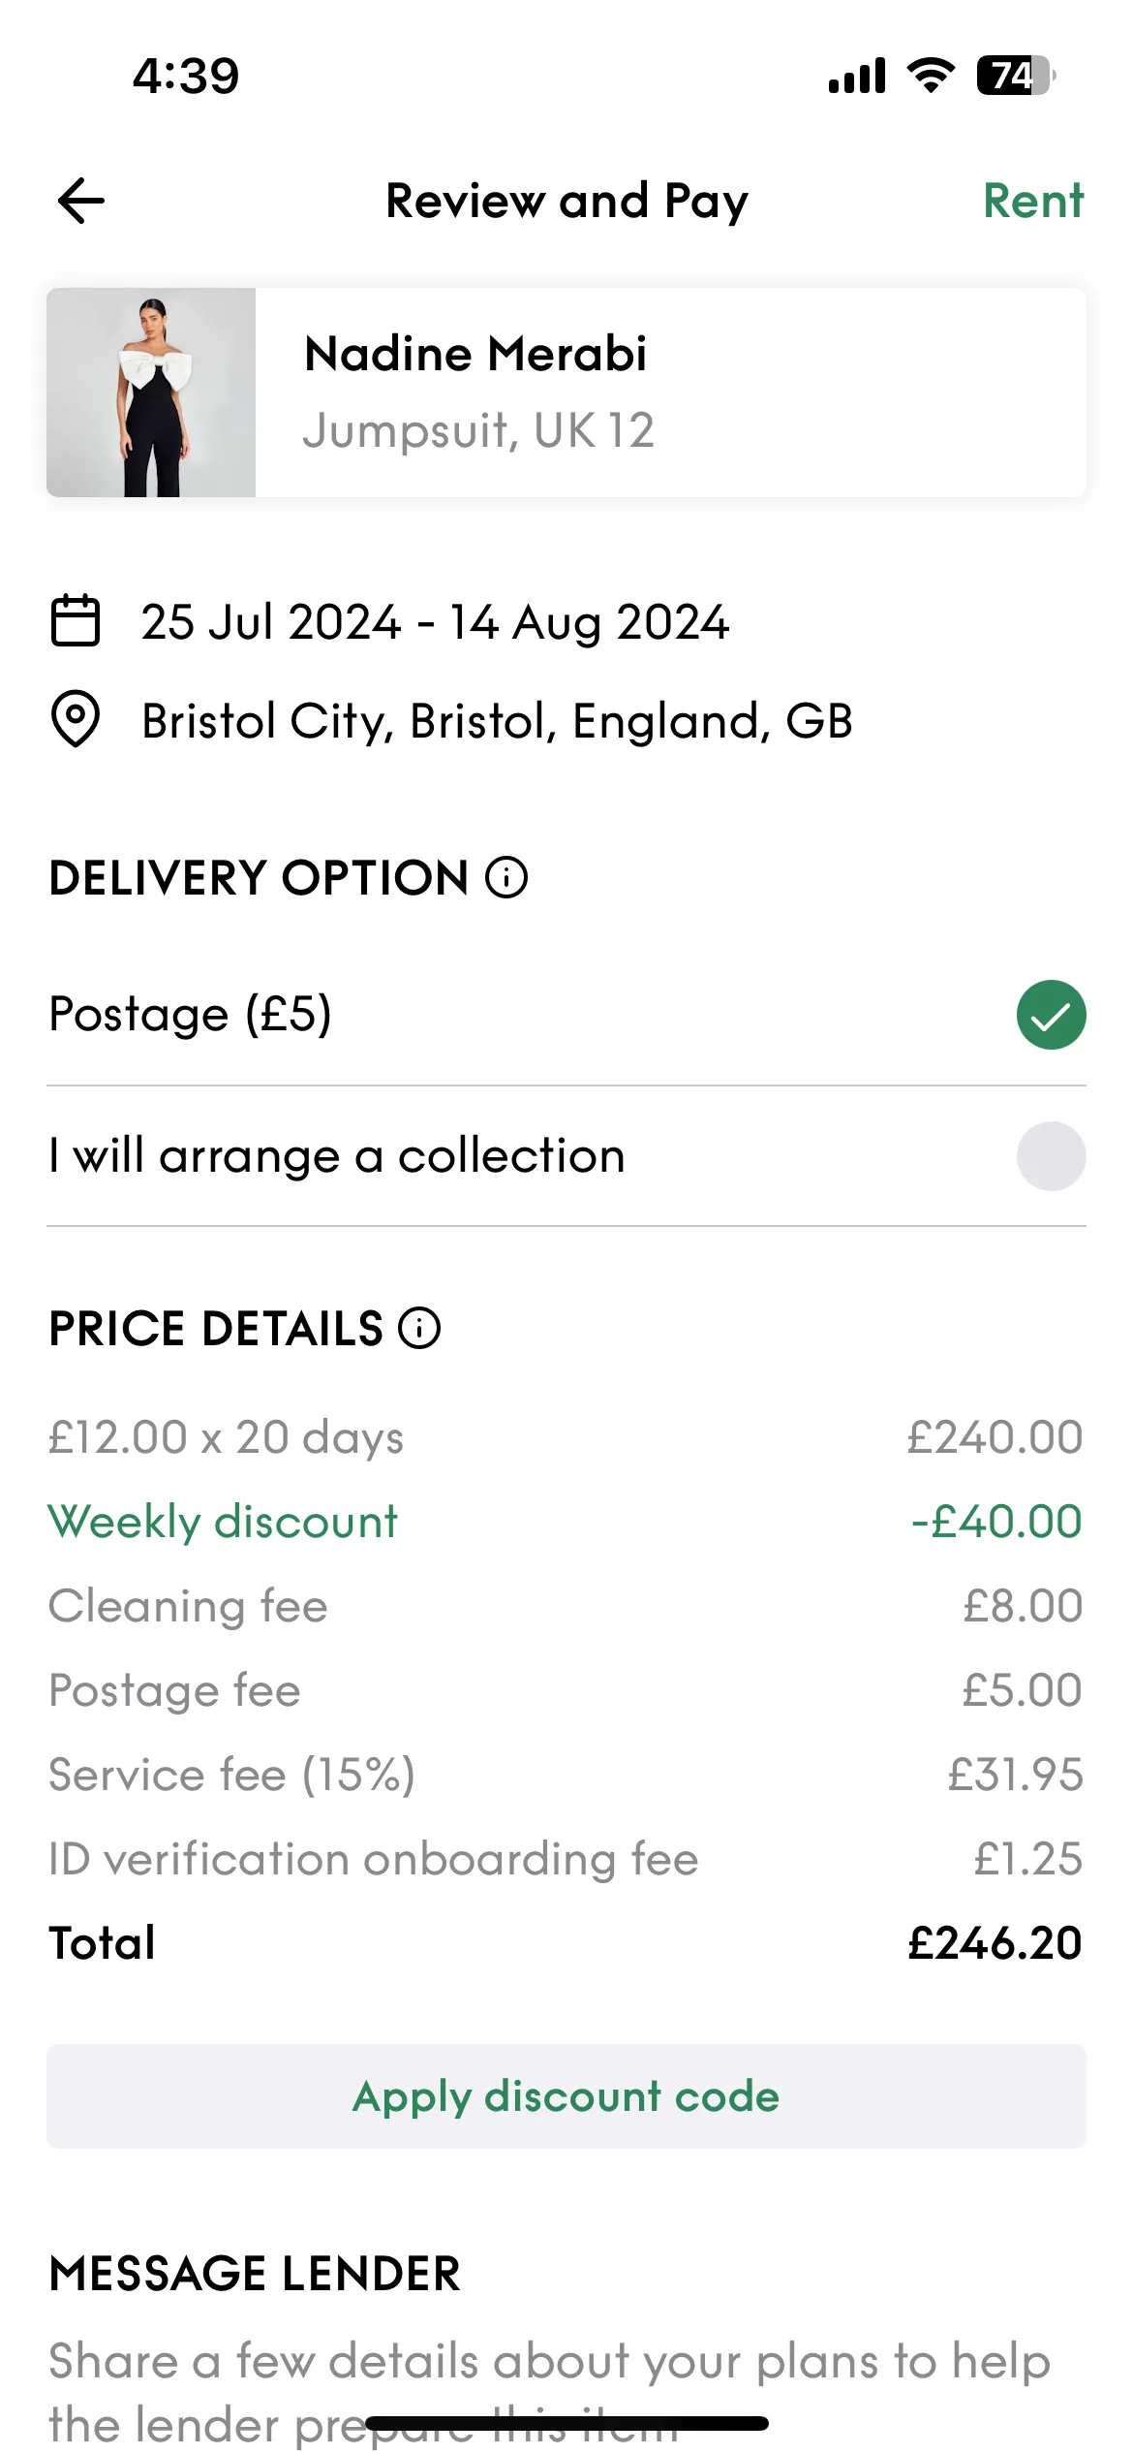This screenshot has width=1133, height=2454.
Task: Open Nadine Merabi item card title
Action: tap(475, 354)
